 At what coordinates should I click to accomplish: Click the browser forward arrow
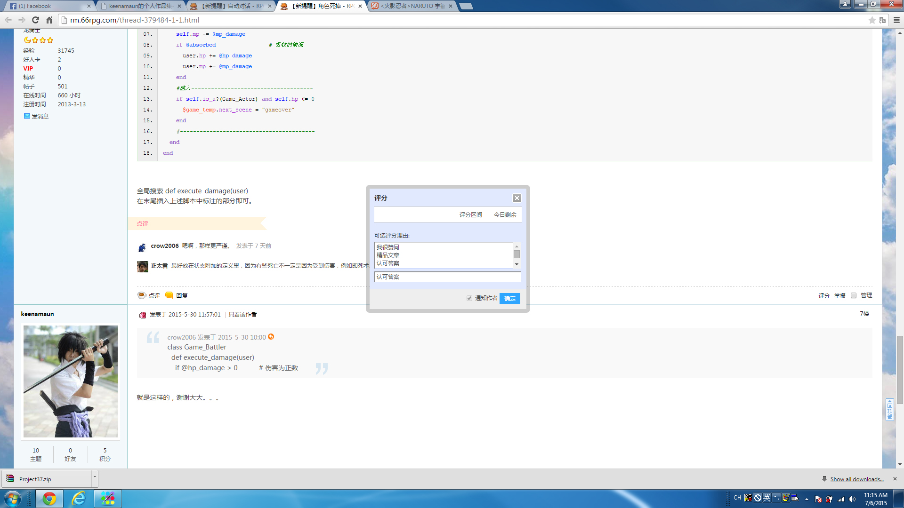tap(22, 20)
